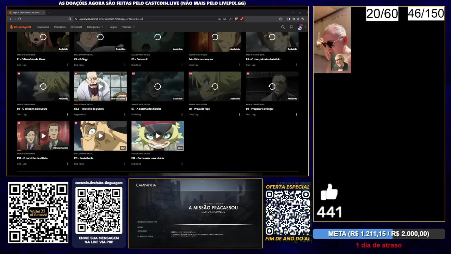Click the E4 – Vida no campus title
This screenshot has width=451, height=254.
tap(201, 59)
